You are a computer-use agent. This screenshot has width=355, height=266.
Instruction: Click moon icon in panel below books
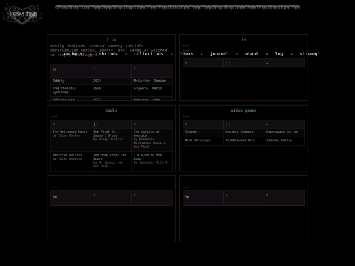[135, 195]
